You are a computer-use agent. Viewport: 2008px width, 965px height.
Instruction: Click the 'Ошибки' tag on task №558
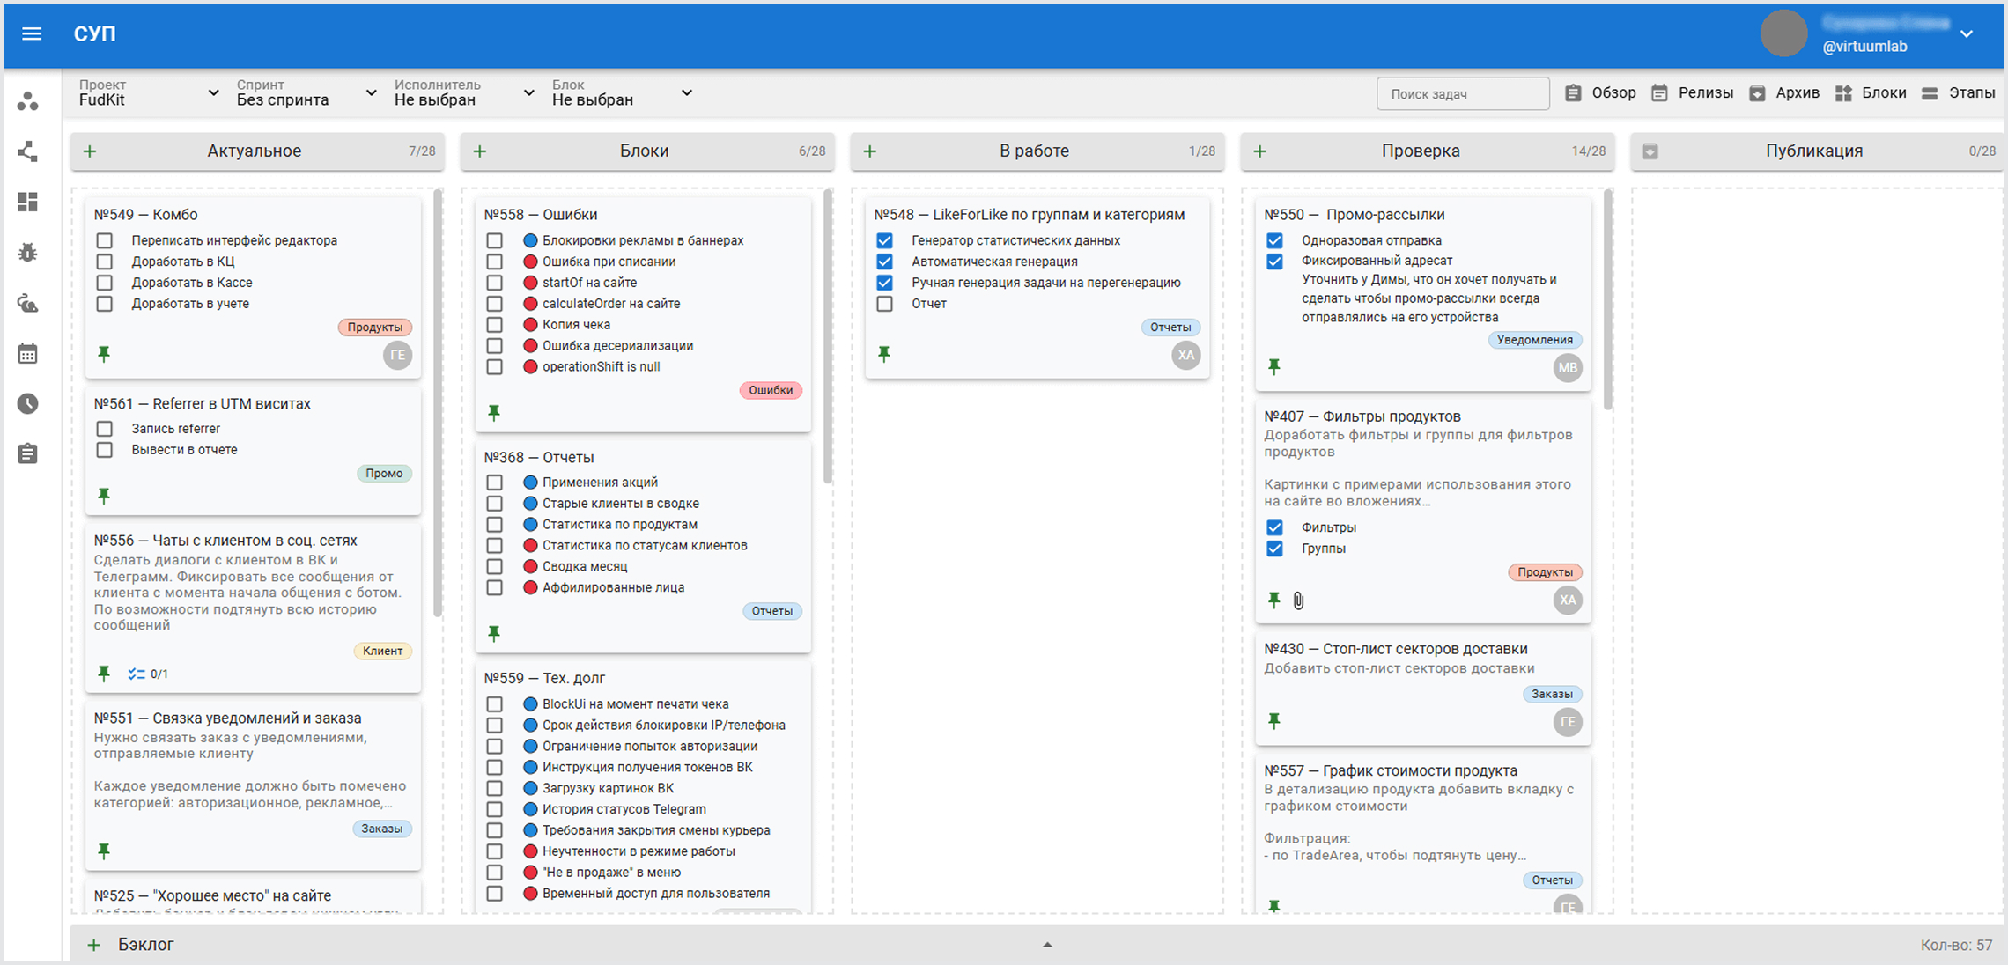(x=771, y=390)
